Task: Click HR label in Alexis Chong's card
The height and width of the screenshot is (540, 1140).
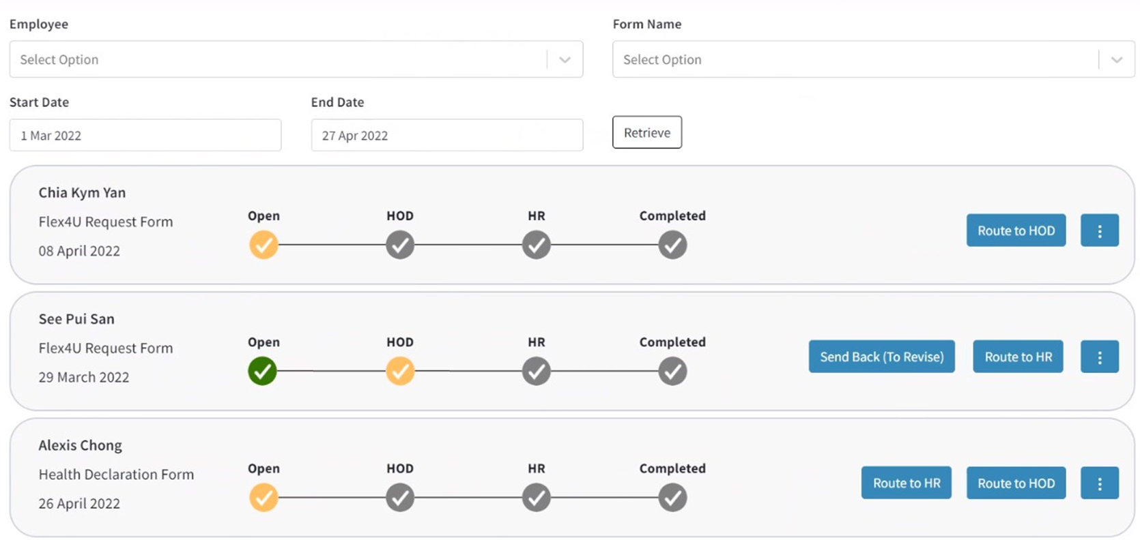Action: 537,468
